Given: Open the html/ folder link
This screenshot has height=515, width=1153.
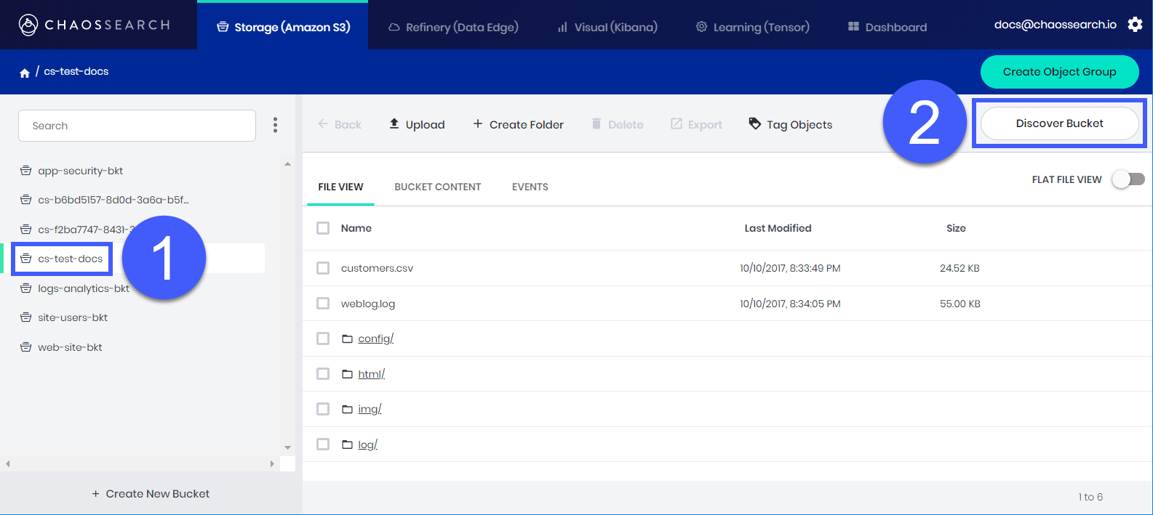Looking at the screenshot, I should pyautogui.click(x=371, y=374).
